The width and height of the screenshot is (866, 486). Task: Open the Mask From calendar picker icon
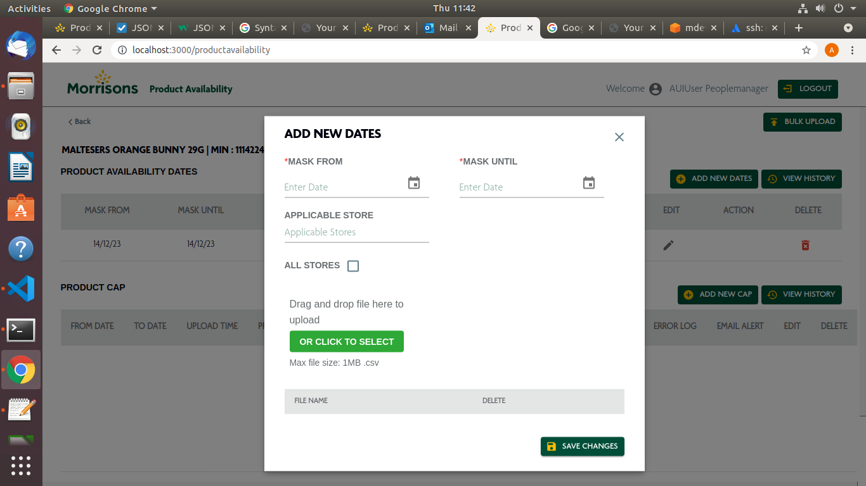(414, 183)
